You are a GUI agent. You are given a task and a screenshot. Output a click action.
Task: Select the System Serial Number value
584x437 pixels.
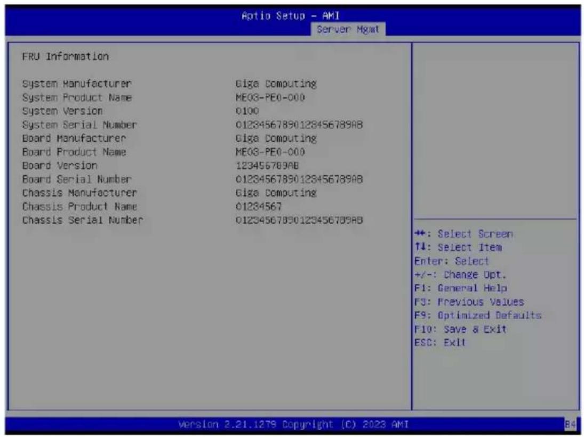[299, 125]
